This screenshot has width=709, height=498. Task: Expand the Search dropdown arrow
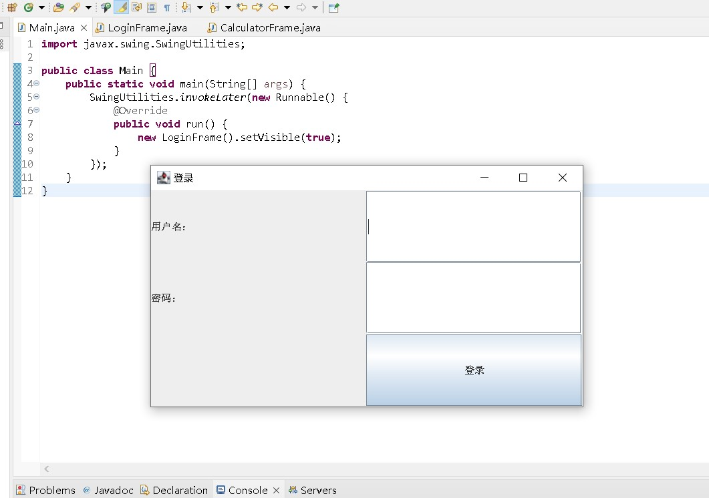click(88, 7)
